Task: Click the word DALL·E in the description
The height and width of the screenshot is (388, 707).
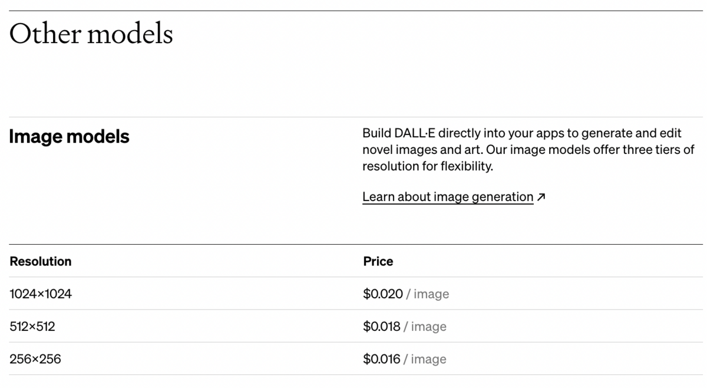Action: tap(415, 133)
